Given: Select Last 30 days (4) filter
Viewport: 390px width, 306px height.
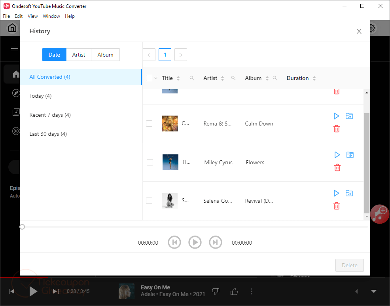Looking at the screenshot, I should [81, 134].
